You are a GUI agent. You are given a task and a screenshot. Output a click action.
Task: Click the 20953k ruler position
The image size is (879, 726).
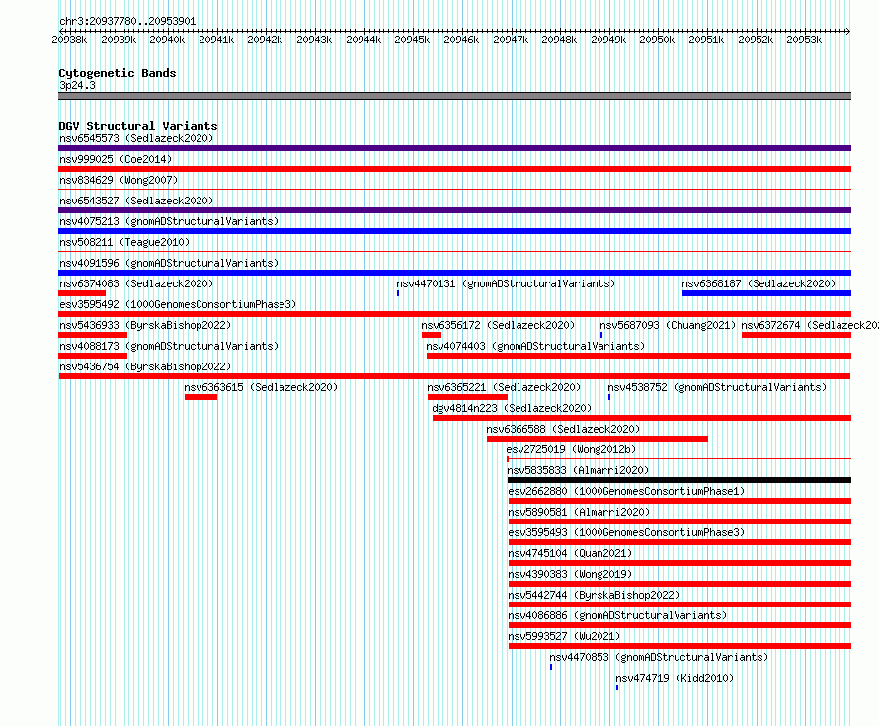[804, 40]
